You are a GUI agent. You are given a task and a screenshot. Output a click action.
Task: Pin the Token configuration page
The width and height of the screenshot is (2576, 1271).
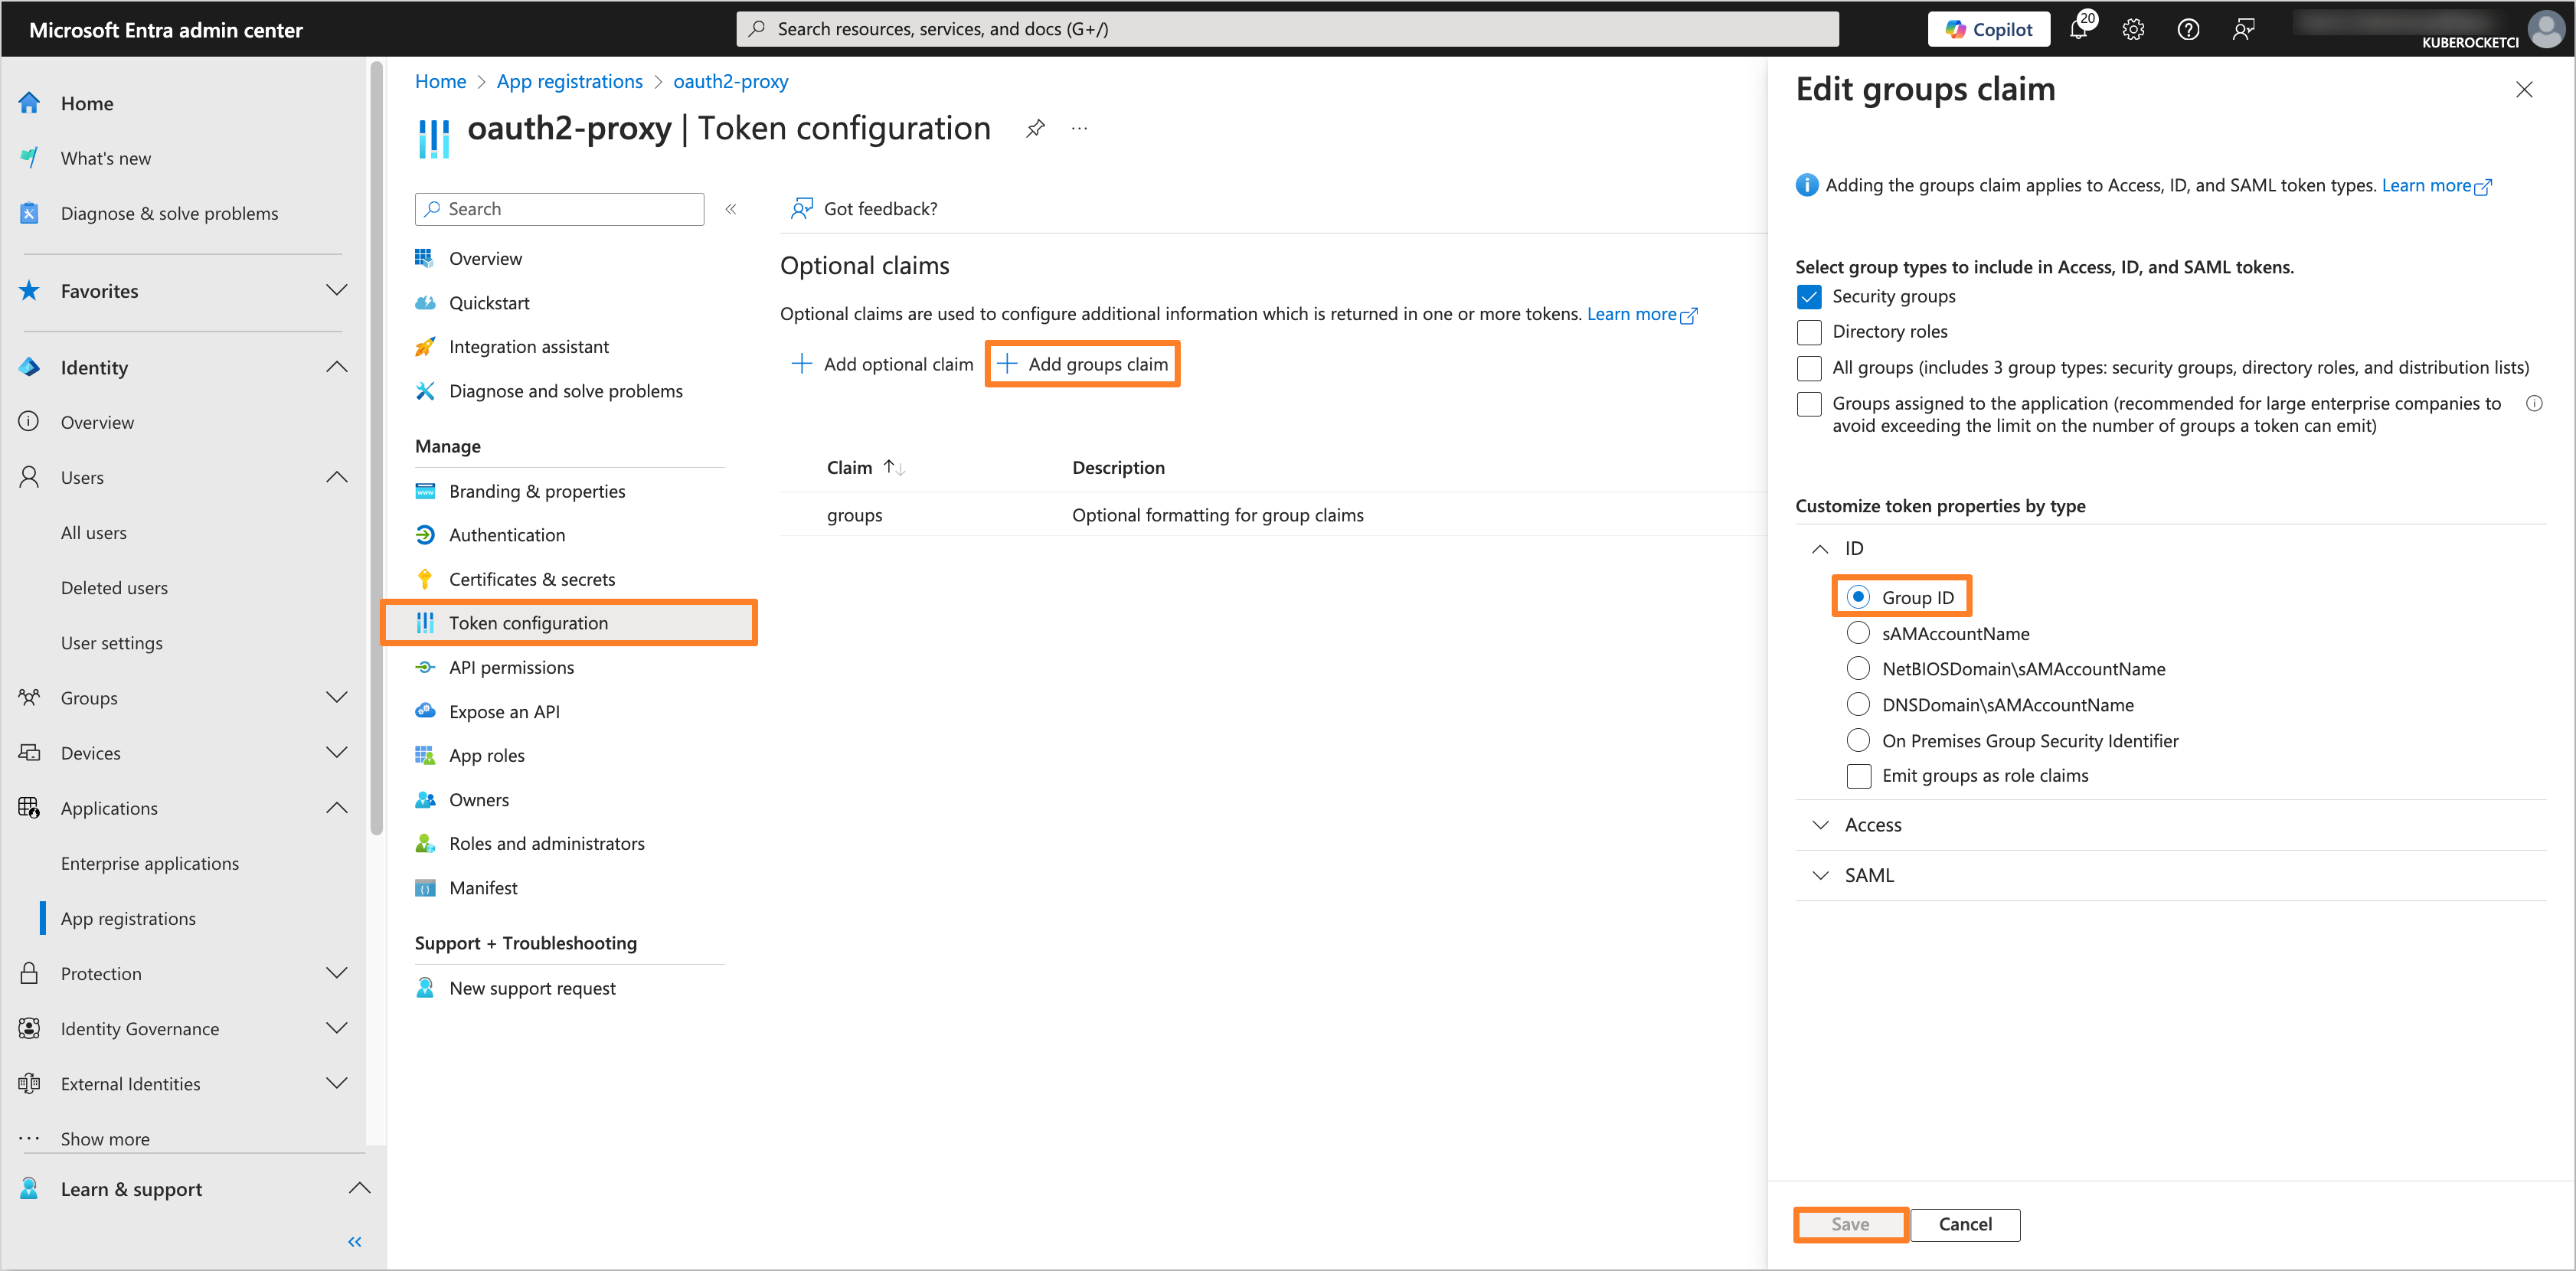pyautogui.click(x=1035, y=128)
